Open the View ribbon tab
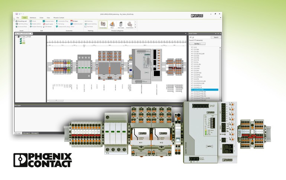This screenshot has width=286, height=180. click(x=48, y=18)
